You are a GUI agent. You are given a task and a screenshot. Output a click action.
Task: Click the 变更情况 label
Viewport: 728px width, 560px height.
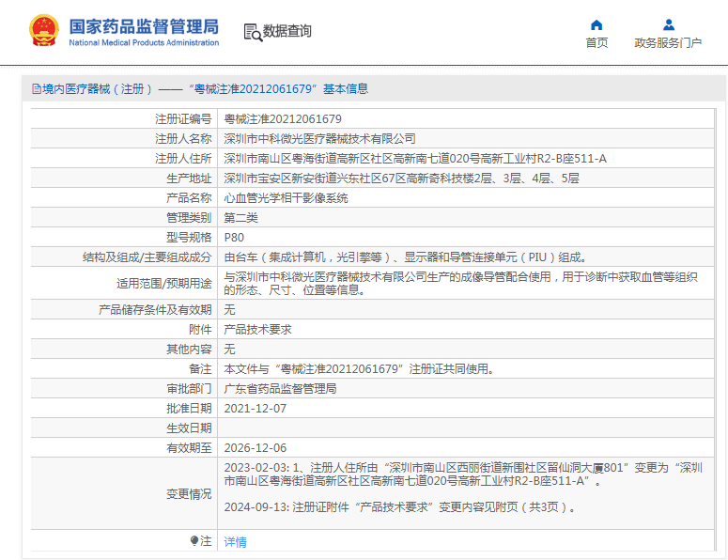pos(189,493)
